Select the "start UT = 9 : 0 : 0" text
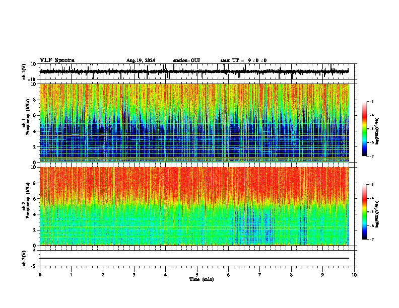Image resolution: width=399 pixels, height=308 pixels. point(243,60)
